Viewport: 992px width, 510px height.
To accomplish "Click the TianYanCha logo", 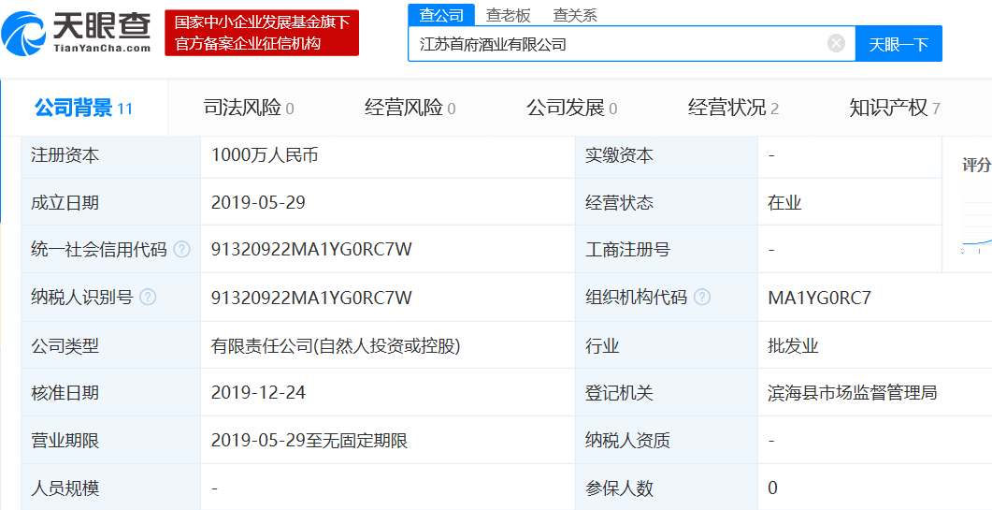I will coord(77,33).
